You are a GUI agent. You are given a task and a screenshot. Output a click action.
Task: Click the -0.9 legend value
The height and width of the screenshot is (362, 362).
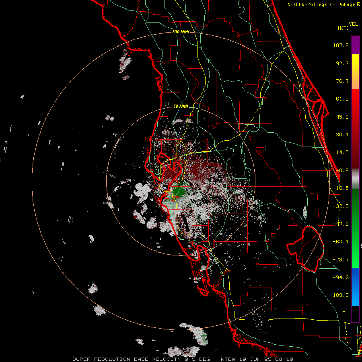point(342,171)
